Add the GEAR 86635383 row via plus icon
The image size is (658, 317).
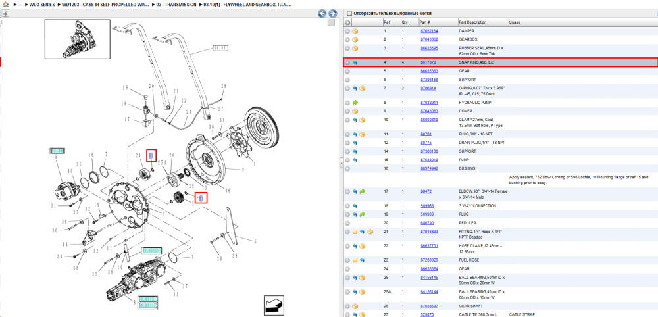point(347,71)
